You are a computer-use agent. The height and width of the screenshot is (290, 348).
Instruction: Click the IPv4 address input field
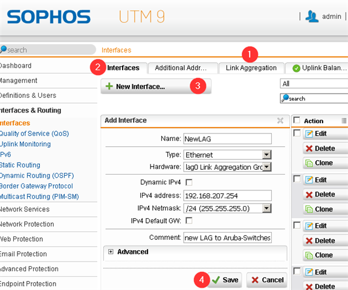pos(227,196)
